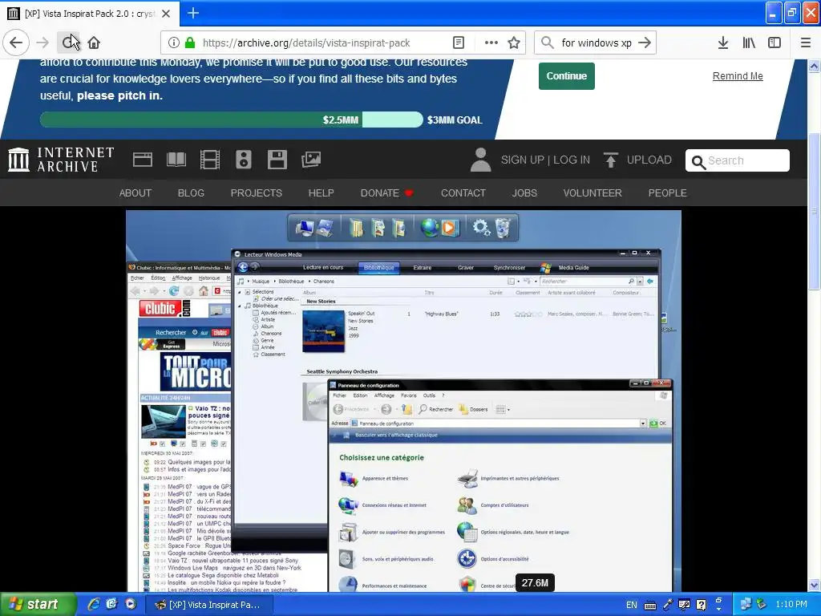
Task: Submit the search with the arrow icon
Action: click(645, 43)
